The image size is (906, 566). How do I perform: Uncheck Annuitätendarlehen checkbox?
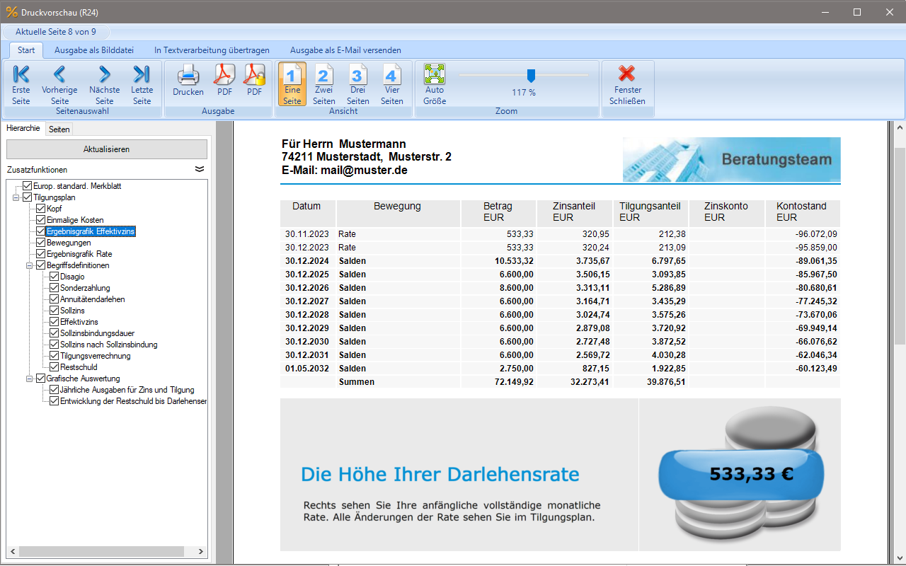(x=55, y=299)
